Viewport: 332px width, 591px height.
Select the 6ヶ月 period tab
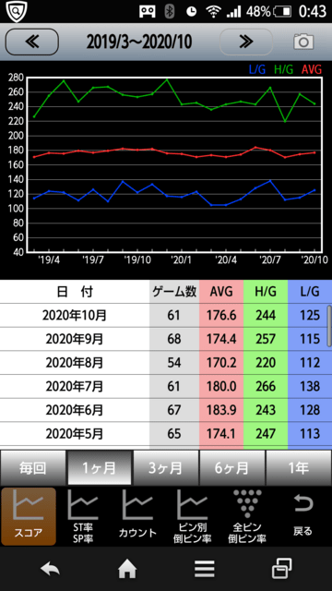tap(231, 468)
